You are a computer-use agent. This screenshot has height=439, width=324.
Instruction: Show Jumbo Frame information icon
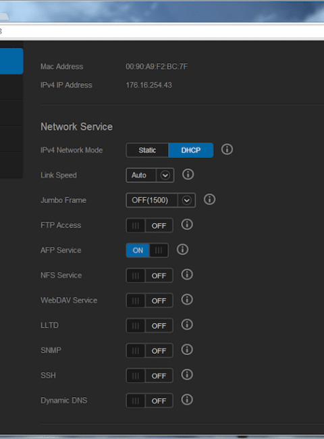209,199
